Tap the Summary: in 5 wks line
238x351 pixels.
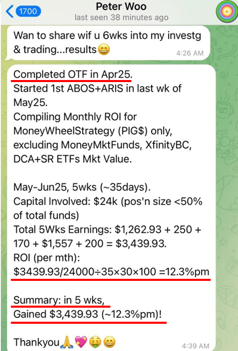(59, 300)
